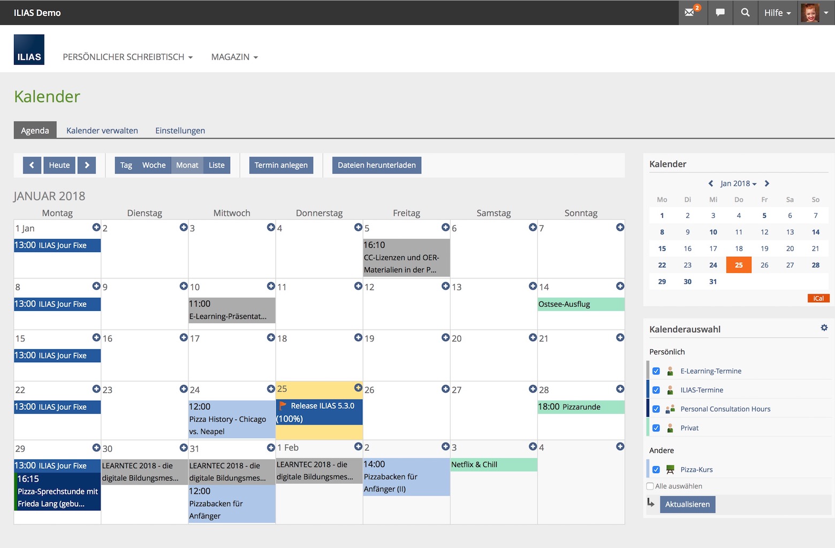
Task: Switch to Kalender verwalten tab
Action: pos(102,131)
